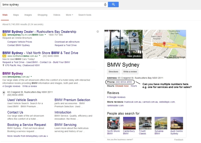201x143 pixels.
Task: Click Build Your BMW link
Action: coord(61,62)
